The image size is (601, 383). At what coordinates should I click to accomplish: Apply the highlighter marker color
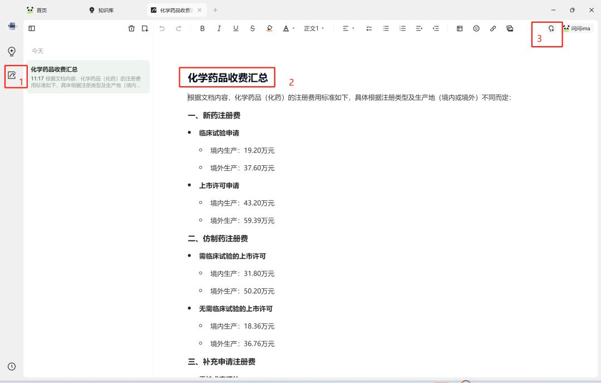[269, 28]
